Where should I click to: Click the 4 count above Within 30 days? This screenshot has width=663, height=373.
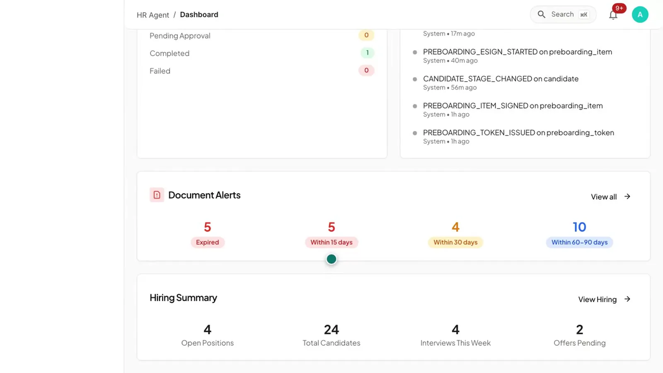click(x=455, y=227)
